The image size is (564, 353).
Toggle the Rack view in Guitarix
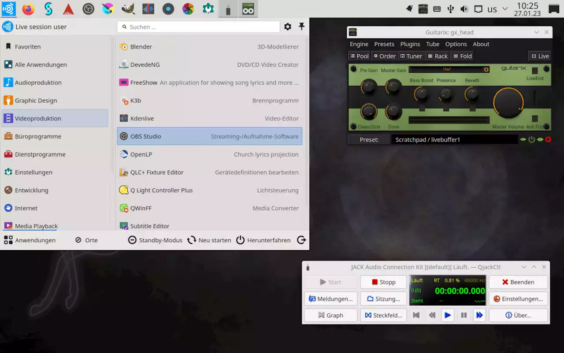click(438, 56)
